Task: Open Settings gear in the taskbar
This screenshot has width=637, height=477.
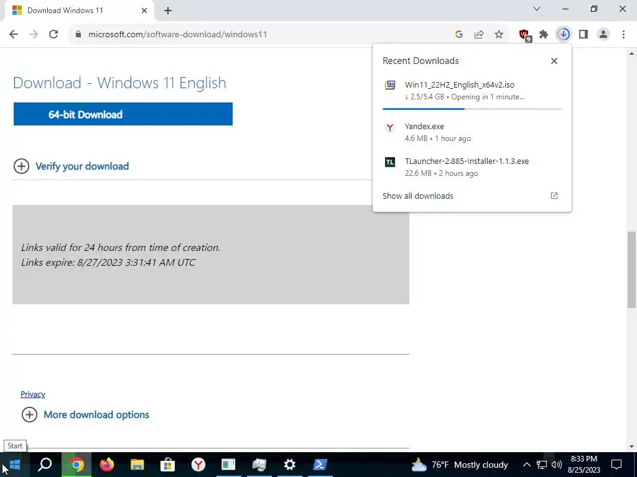Action: 290,465
